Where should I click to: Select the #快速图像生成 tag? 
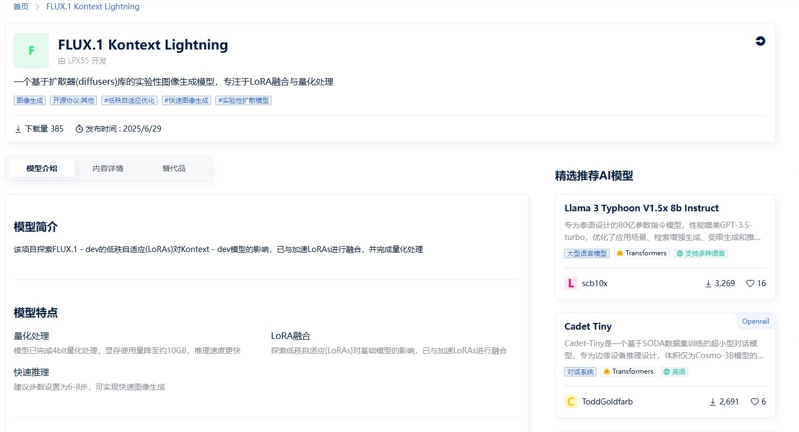click(186, 101)
